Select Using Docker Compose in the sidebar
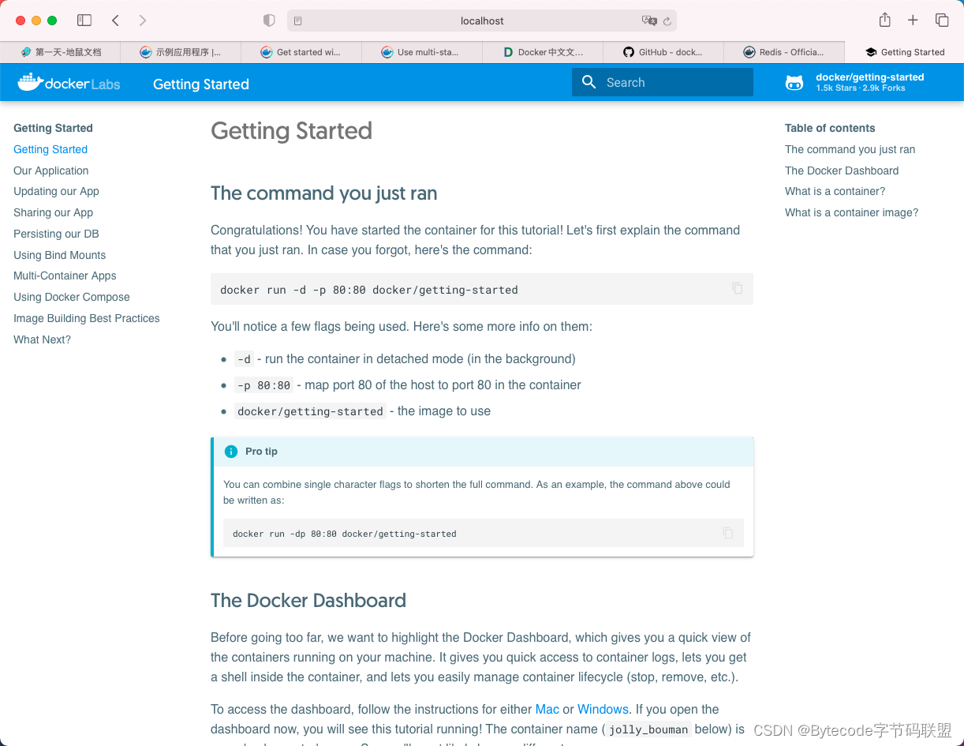The height and width of the screenshot is (746, 964). (71, 297)
